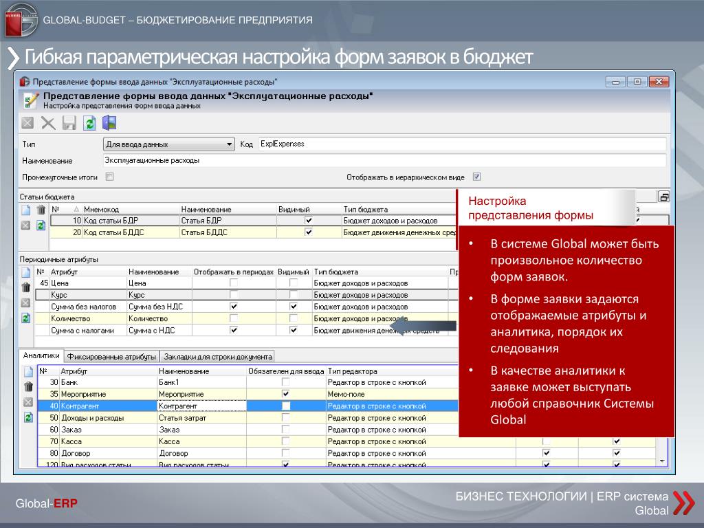This screenshot has height=528, width=704.
Task: Click Отображать в периодах column header
Action: pyautogui.click(x=234, y=272)
